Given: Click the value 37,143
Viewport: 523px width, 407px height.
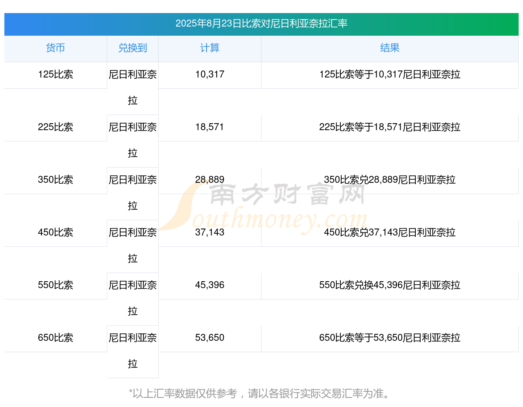Looking at the screenshot, I should coord(210,232).
